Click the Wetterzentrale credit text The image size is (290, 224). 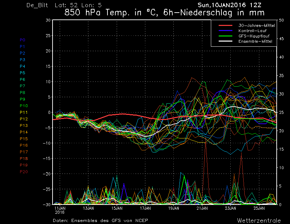pyautogui.click(x=259, y=221)
